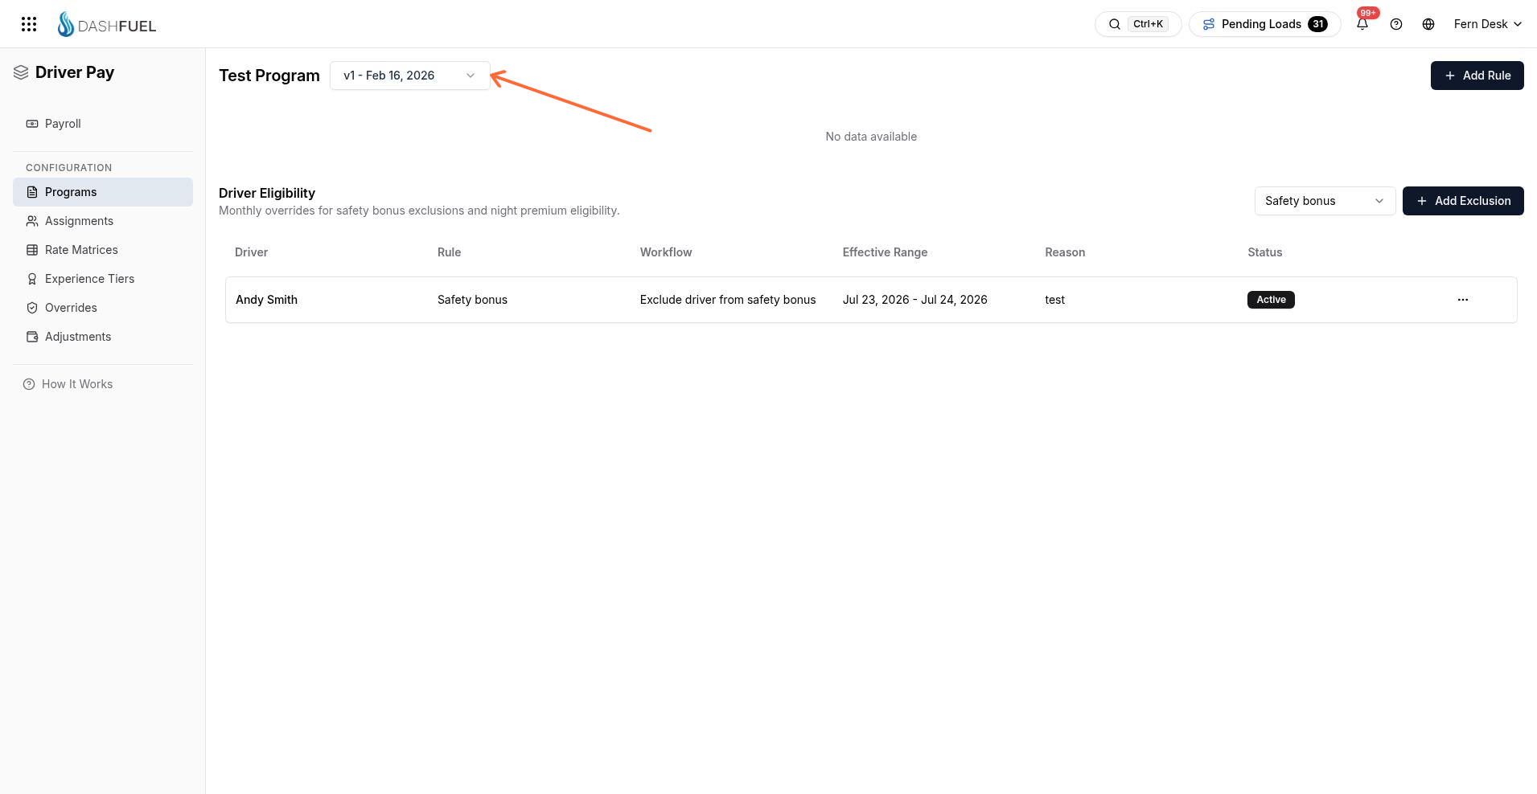This screenshot has height=794, width=1537.
Task: Open Experience Tiers in the sidebar
Action: (x=103, y=279)
